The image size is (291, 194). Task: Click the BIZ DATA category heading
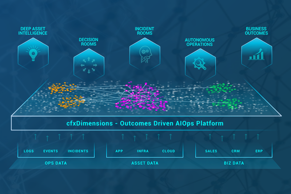234,163
